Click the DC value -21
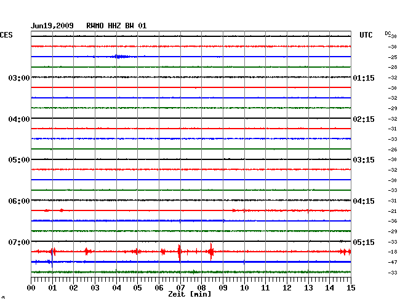 393,211
